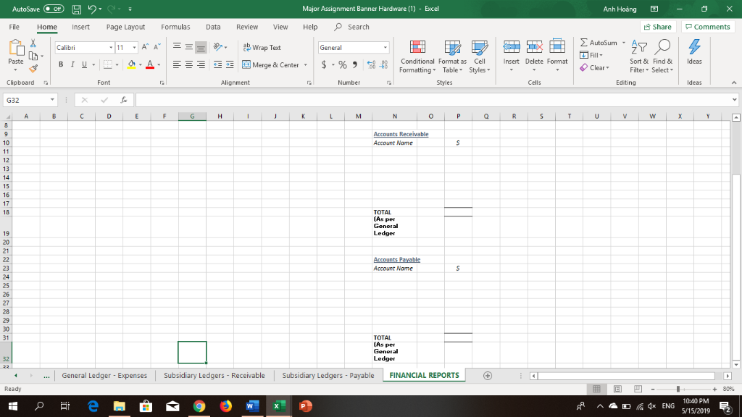This screenshot has height=417, width=742.
Task: Toggle Center horizontal alignment
Action: pyautogui.click(x=189, y=64)
